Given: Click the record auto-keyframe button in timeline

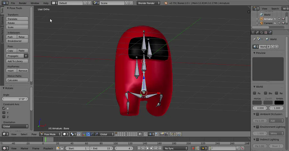Looking at the screenshot, I should pyautogui.click(x=193, y=148).
